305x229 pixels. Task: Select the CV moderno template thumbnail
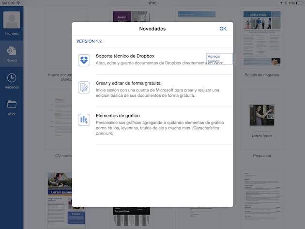pyautogui.click(x=61, y=121)
